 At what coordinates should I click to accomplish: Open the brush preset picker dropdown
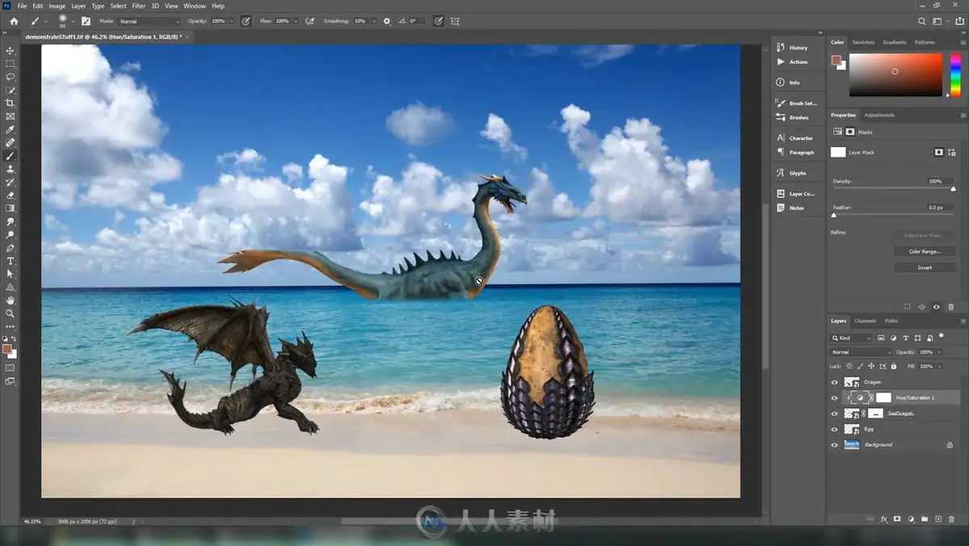tap(72, 21)
